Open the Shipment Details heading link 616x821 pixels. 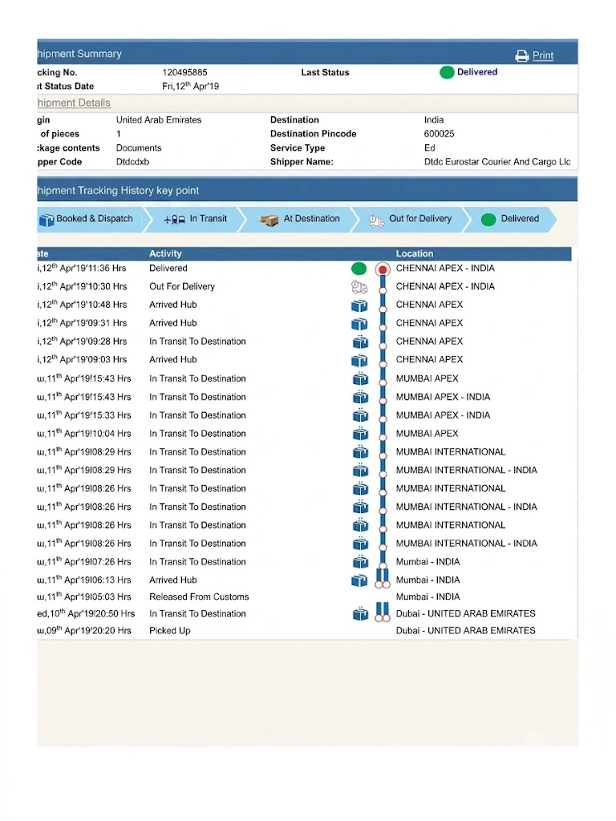73,103
